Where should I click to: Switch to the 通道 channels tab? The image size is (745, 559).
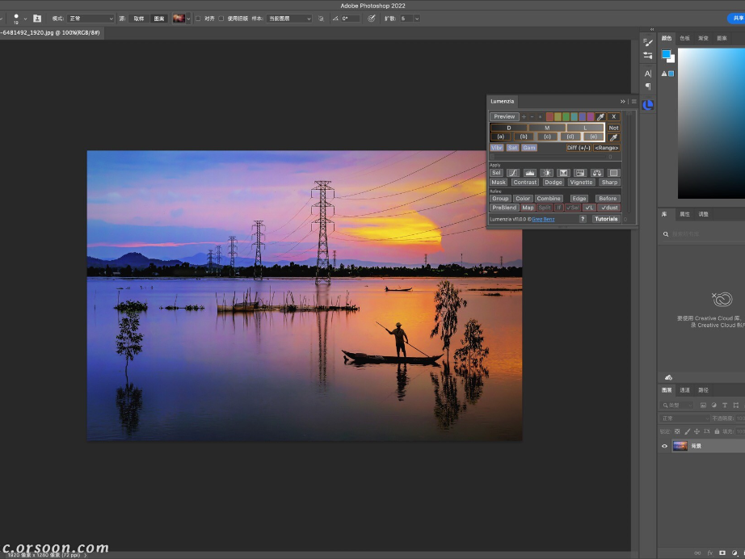click(x=684, y=389)
